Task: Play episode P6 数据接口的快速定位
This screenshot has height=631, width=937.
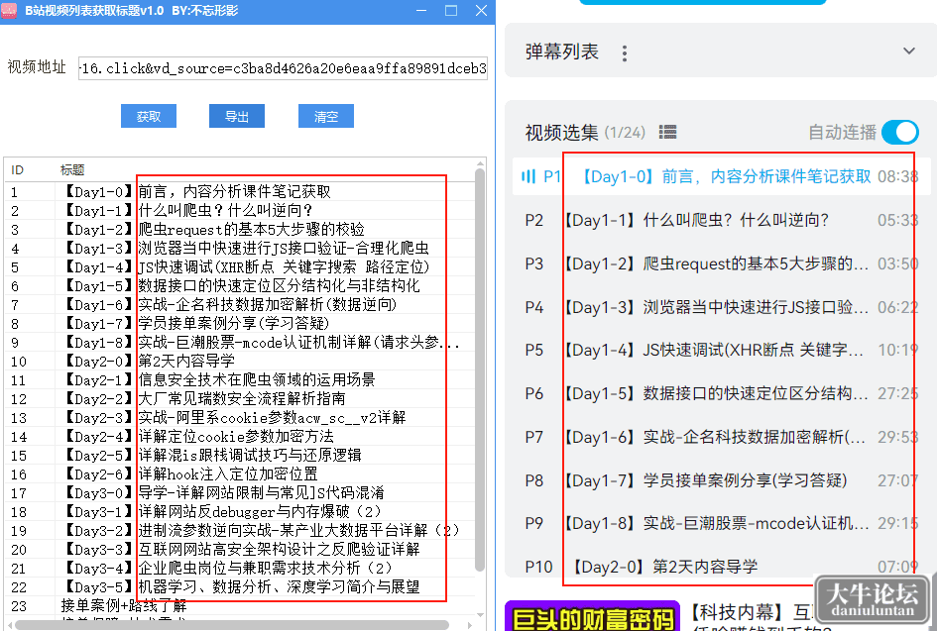Action: click(x=721, y=393)
